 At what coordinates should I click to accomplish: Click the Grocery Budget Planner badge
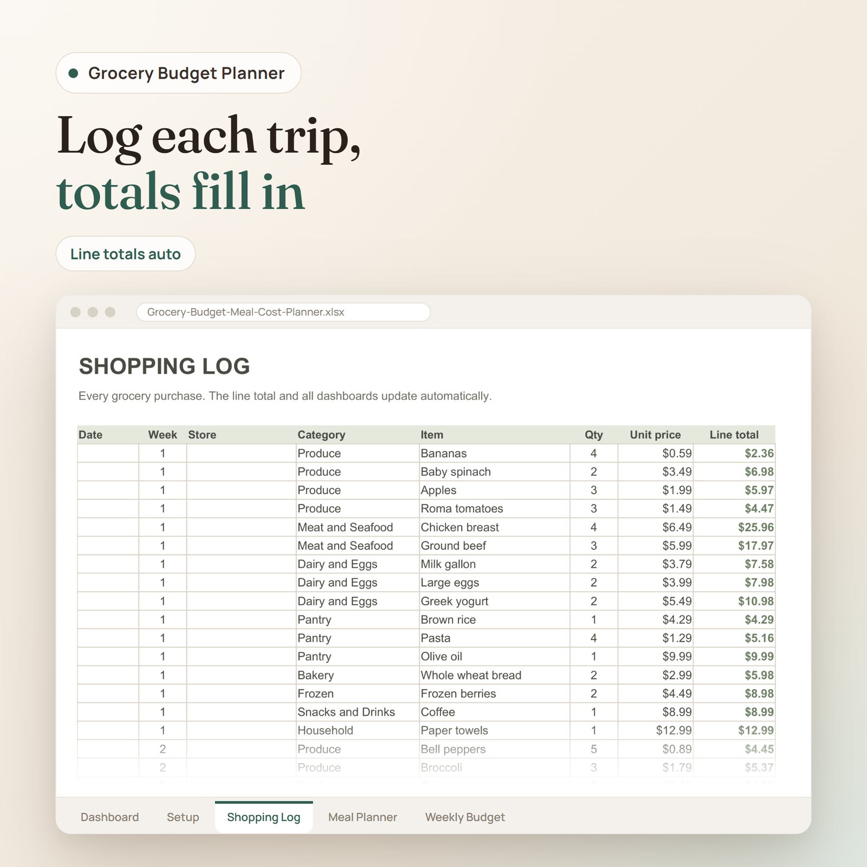[178, 73]
